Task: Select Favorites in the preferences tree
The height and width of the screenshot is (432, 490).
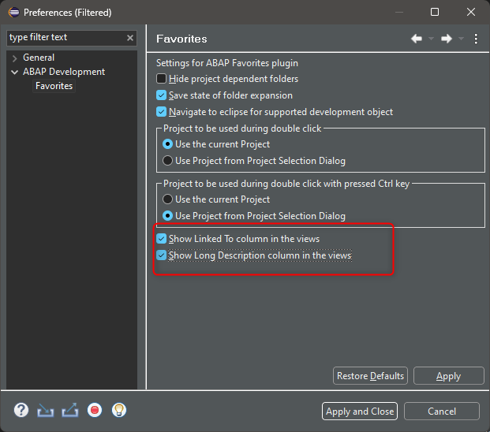Action: [54, 86]
